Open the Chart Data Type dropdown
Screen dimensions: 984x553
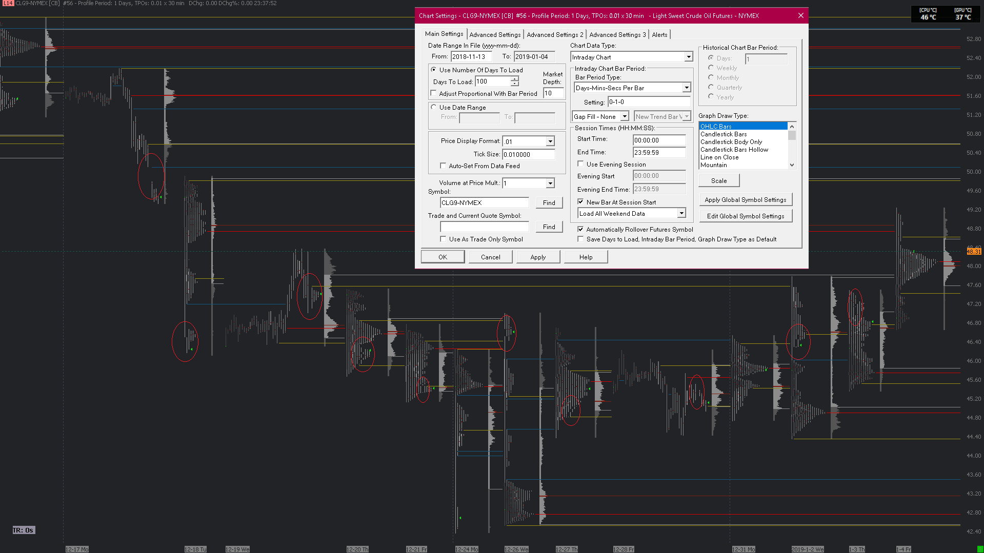pos(688,57)
